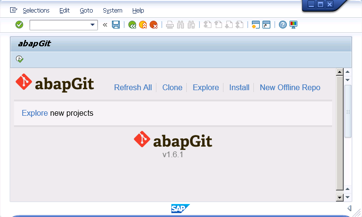The image size is (362, 217).
Task: Click the Find binoculars icon
Action: click(x=181, y=25)
